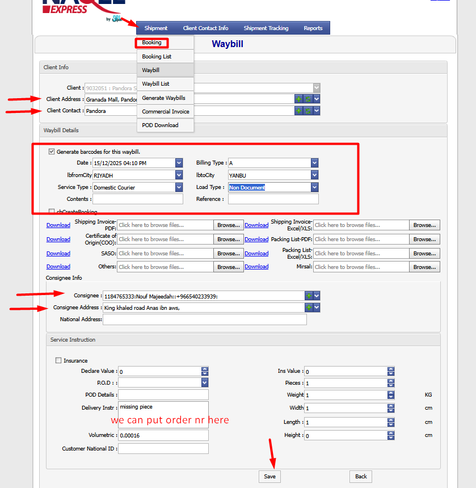Viewport: 476px width, 488px height.
Task: Click Download link left of SASO
Action: pyautogui.click(x=58, y=253)
